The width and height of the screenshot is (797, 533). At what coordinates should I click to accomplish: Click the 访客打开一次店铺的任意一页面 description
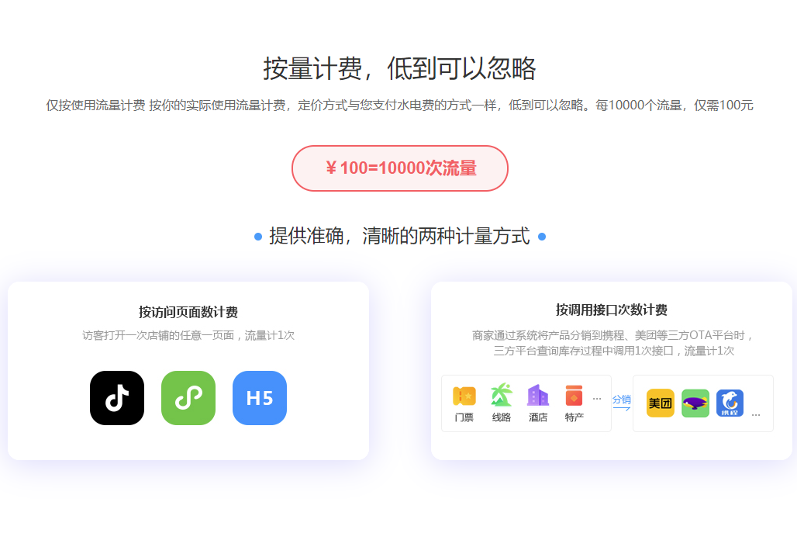point(188,335)
